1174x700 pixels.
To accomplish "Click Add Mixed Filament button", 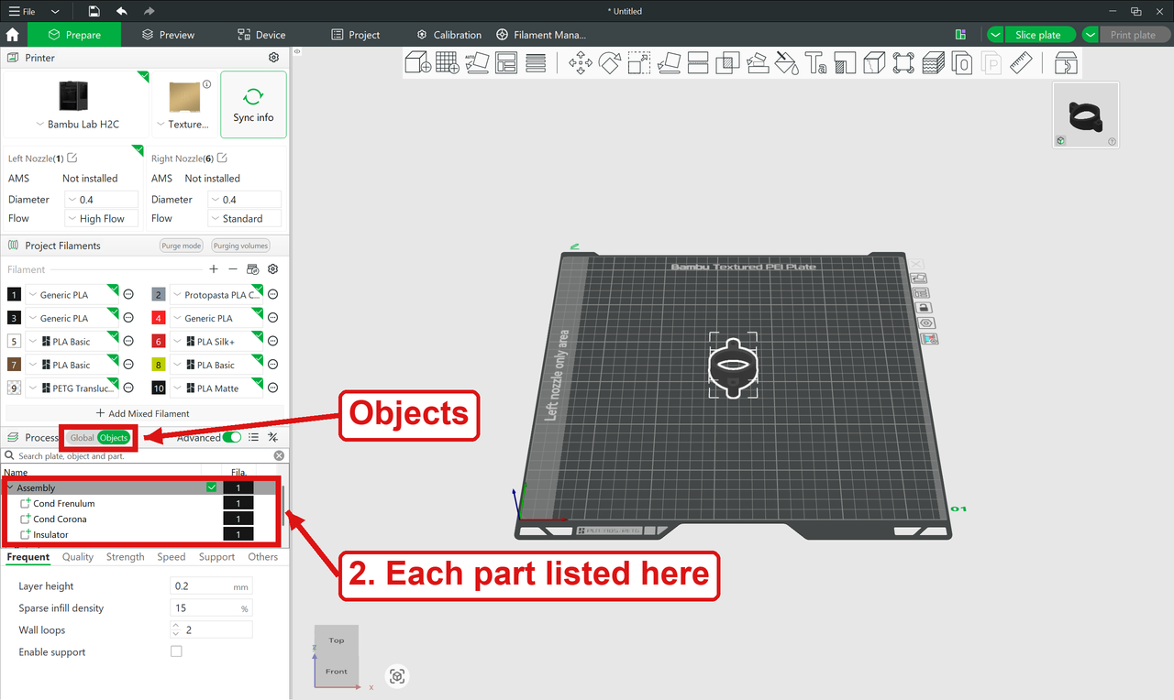I will pyautogui.click(x=143, y=413).
